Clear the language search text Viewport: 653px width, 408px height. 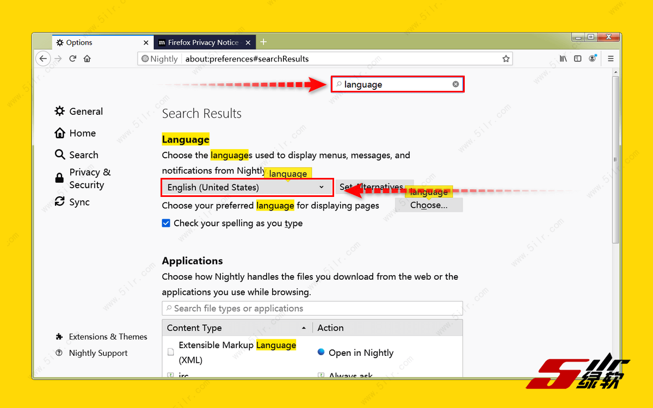pyautogui.click(x=455, y=84)
